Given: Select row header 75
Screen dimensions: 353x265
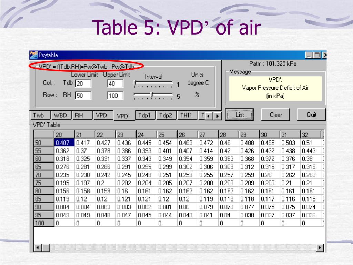Looking at the screenshot, I should pos(44,183).
